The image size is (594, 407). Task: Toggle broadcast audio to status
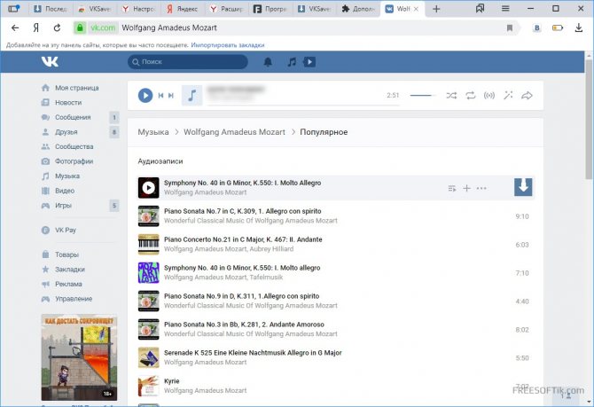(489, 96)
